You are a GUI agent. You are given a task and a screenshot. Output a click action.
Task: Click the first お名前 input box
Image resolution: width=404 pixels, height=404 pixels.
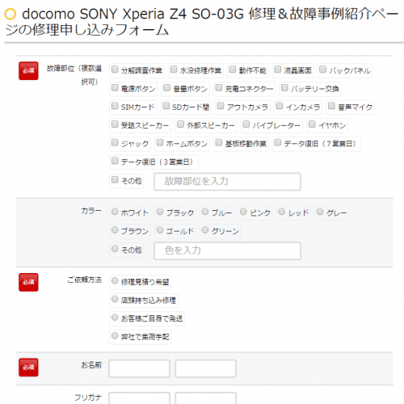pyautogui.click(x=140, y=368)
